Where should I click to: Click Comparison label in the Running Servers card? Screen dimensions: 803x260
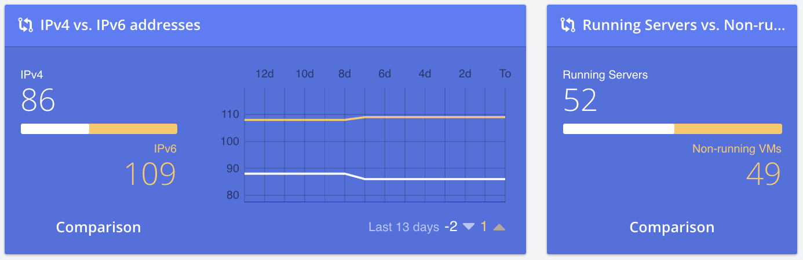[x=672, y=227]
